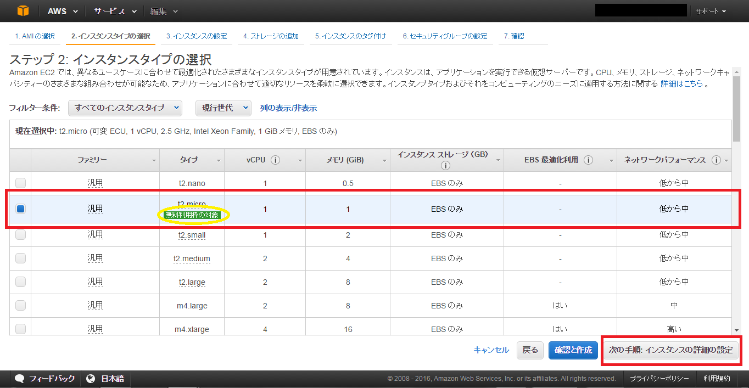The width and height of the screenshot is (749, 388).
Task: Click the t2.nano type cell
Action: tap(192, 183)
